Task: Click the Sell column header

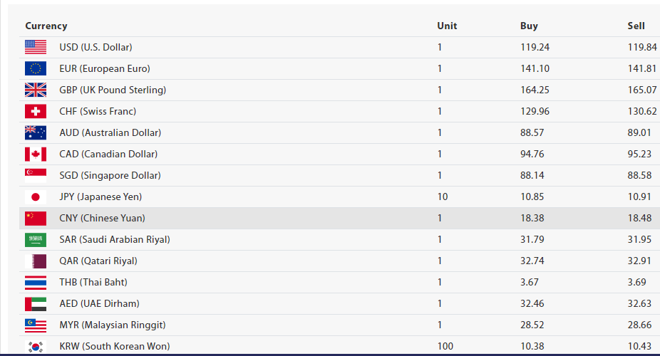Action: (636, 26)
